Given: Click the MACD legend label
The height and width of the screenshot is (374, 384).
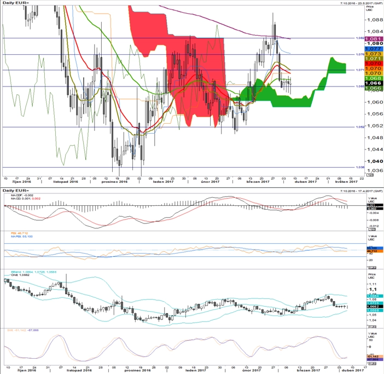Looking at the screenshot, I should click(26, 199).
